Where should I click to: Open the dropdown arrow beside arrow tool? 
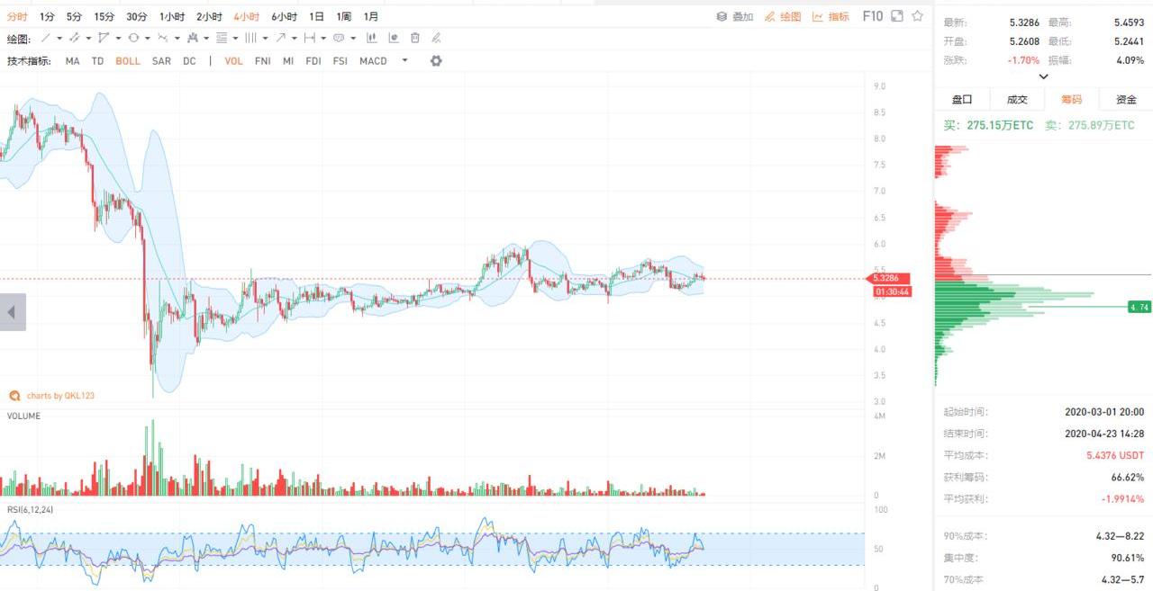click(x=294, y=39)
